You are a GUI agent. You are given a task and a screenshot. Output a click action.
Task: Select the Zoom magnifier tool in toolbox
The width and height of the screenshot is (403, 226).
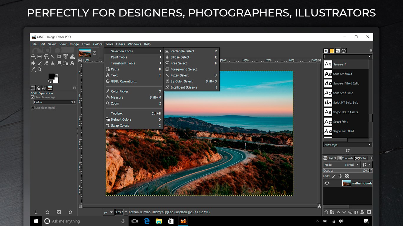(40, 69)
